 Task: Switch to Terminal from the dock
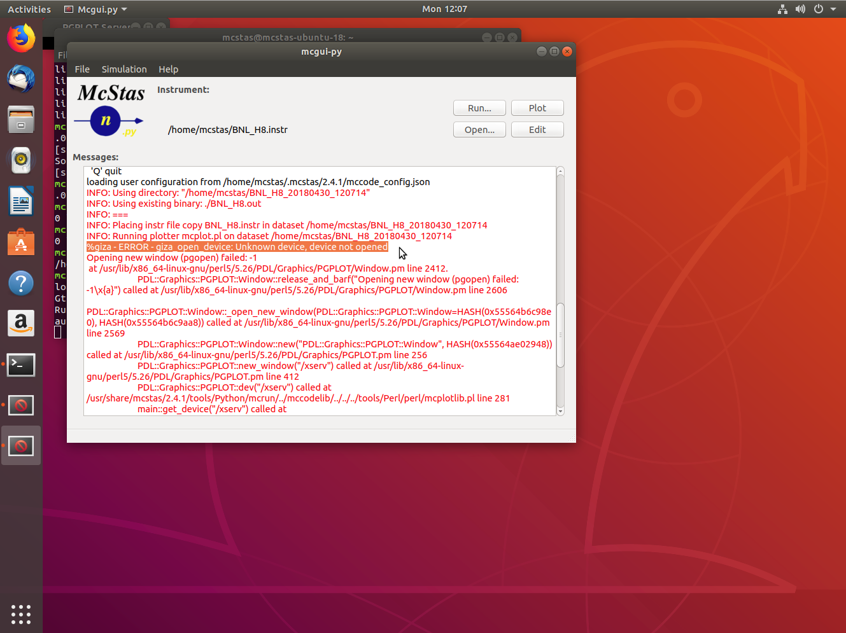point(21,365)
